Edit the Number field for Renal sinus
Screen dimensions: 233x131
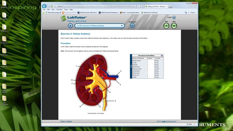(x=150, y=73)
